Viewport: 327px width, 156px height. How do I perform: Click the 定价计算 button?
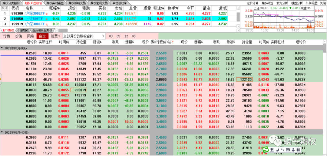tap(253, 3)
